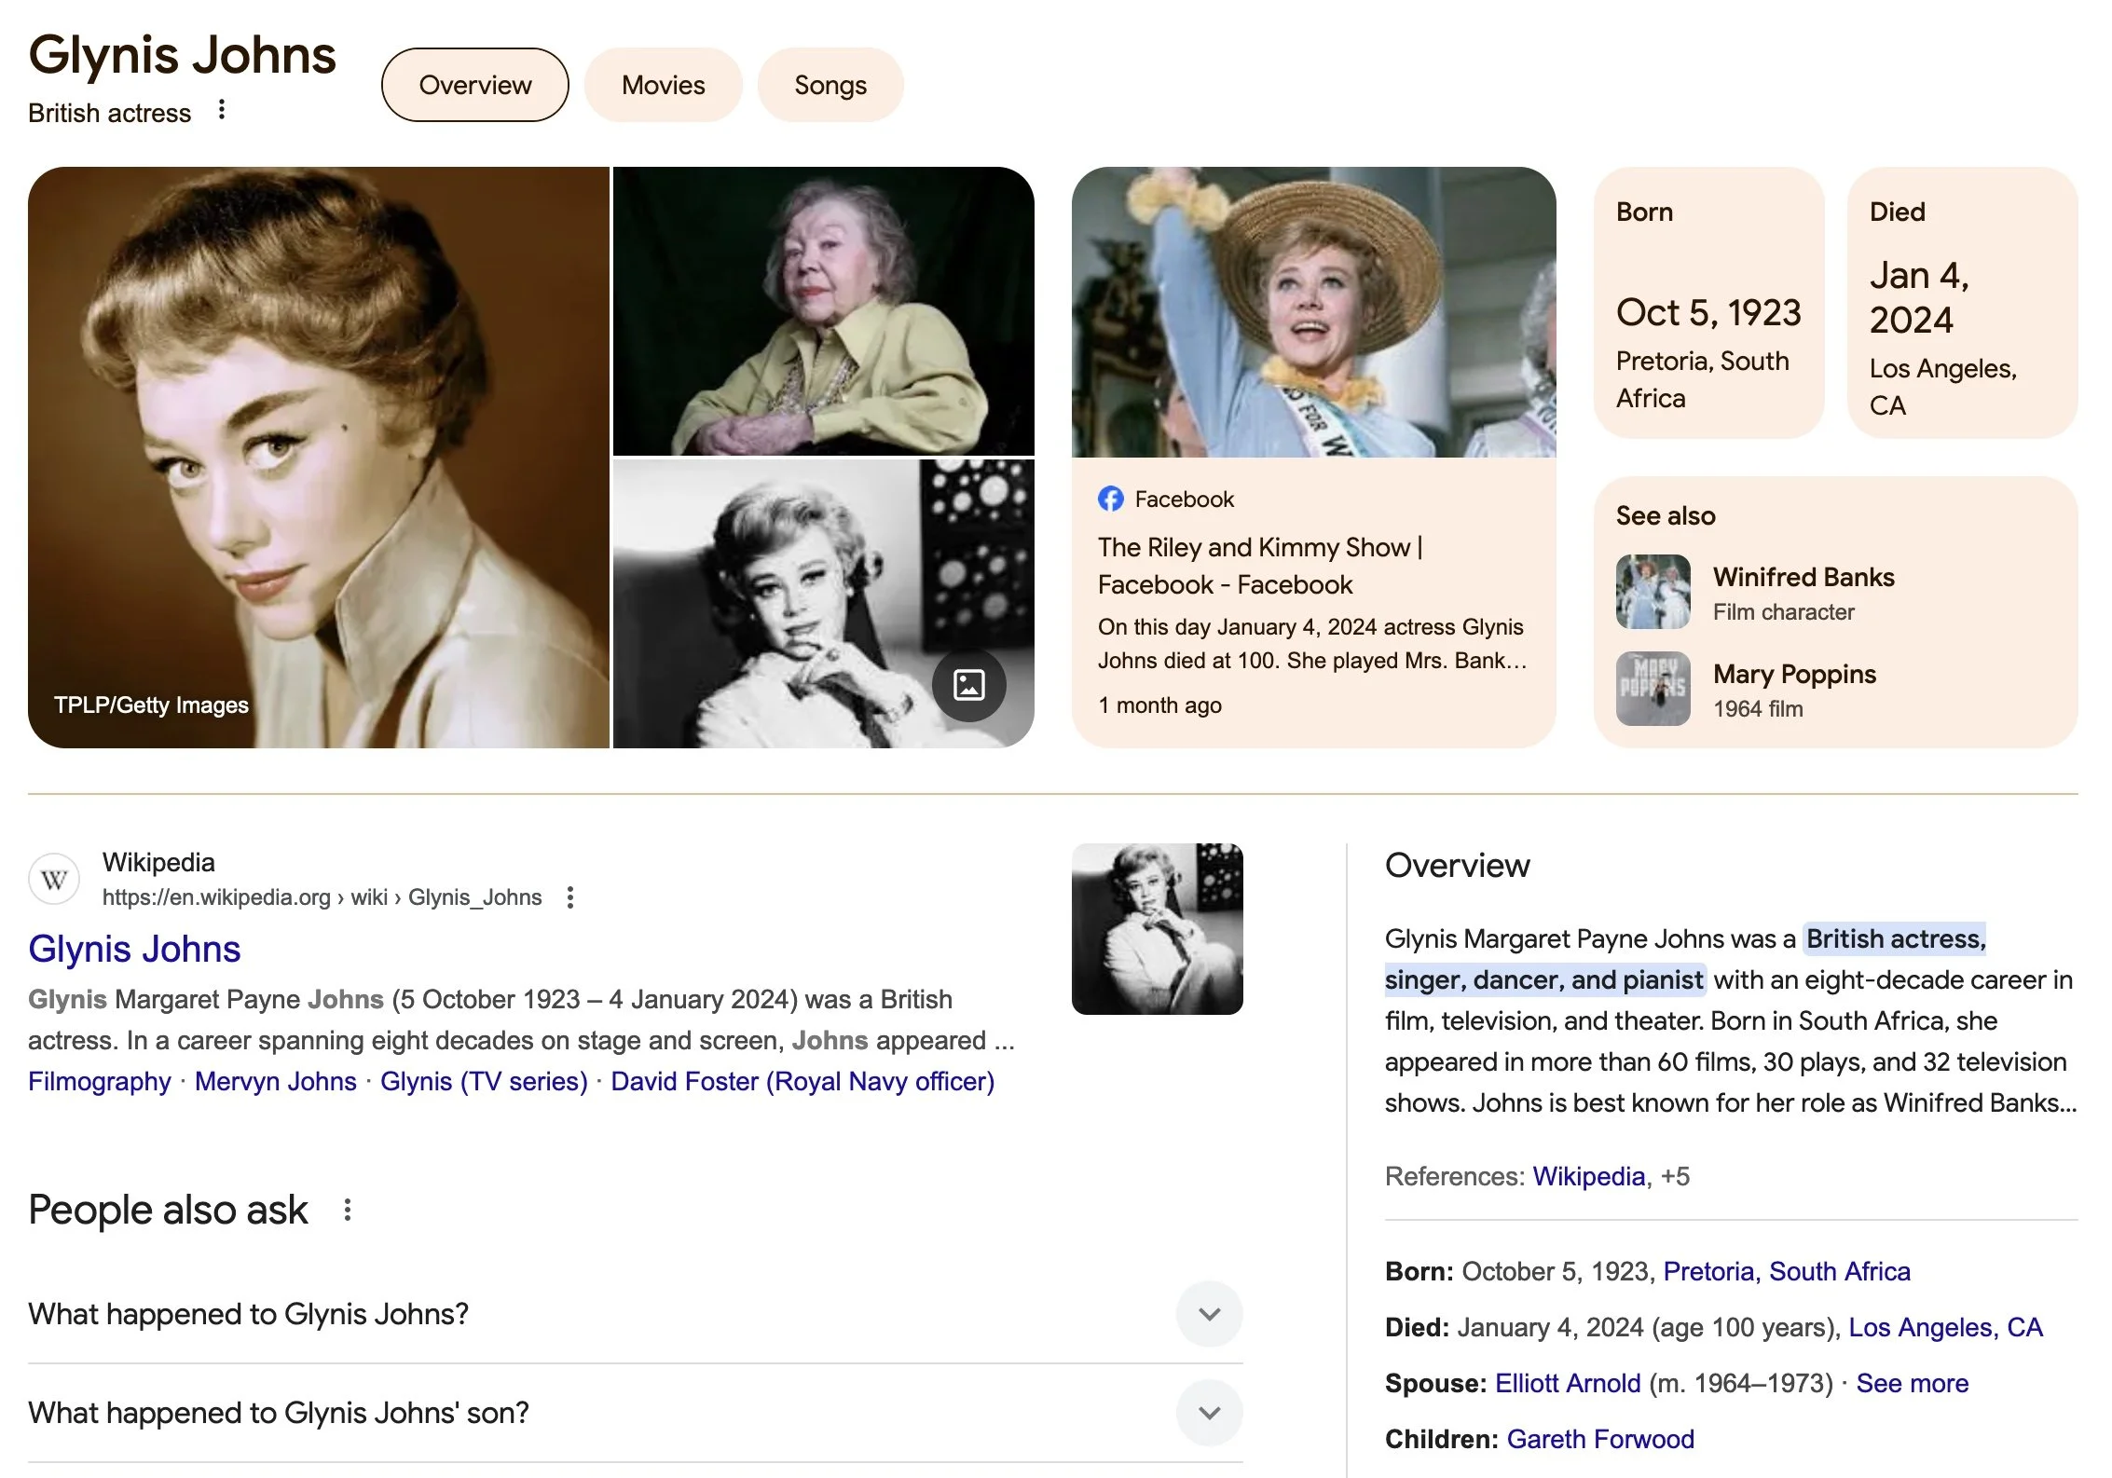The width and height of the screenshot is (2112, 1478).
Task: Expand the question about Glynis Johns' son
Action: (1209, 1413)
